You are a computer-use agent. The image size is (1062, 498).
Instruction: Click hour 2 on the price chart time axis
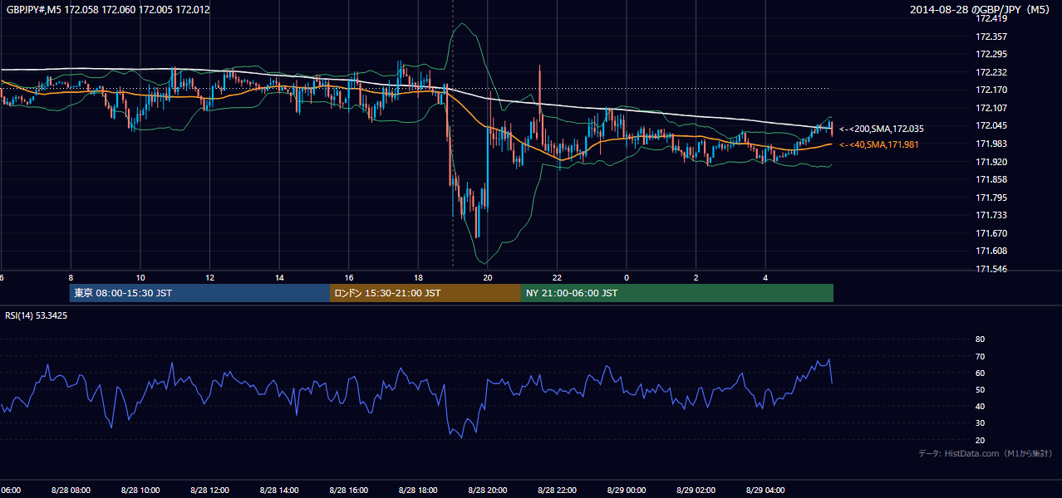click(x=696, y=277)
